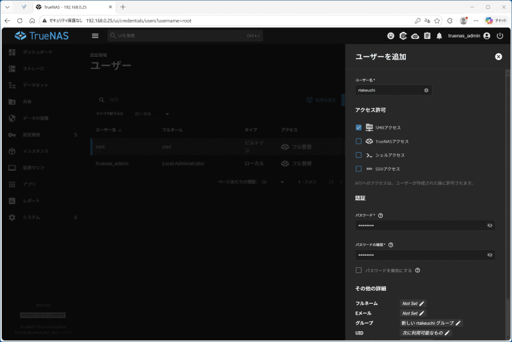The height and width of the screenshot is (342, 512).
Task: Open the browser home page
Action: tap(32, 20)
